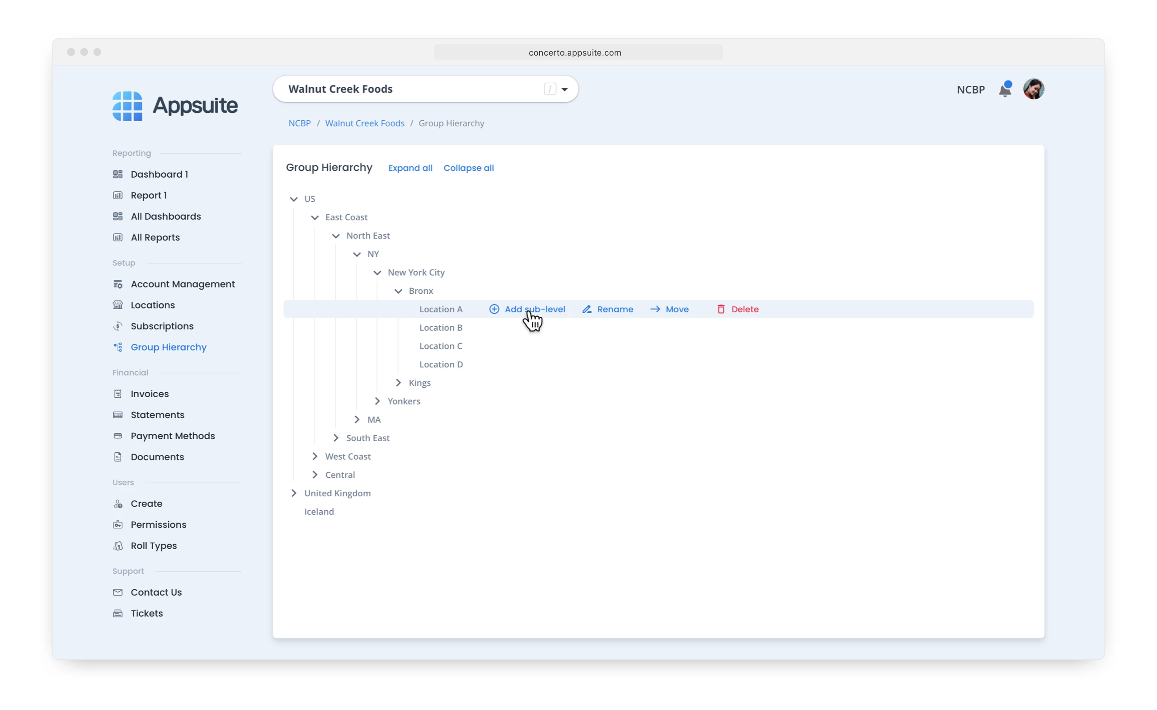Viewport: 1157px width, 710px height.
Task: Open the user profile avatar
Action: tap(1033, 89)
